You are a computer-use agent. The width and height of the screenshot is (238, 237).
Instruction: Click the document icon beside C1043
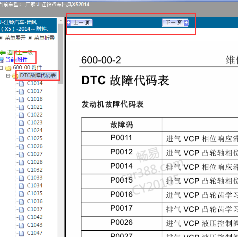pos(21,226)
